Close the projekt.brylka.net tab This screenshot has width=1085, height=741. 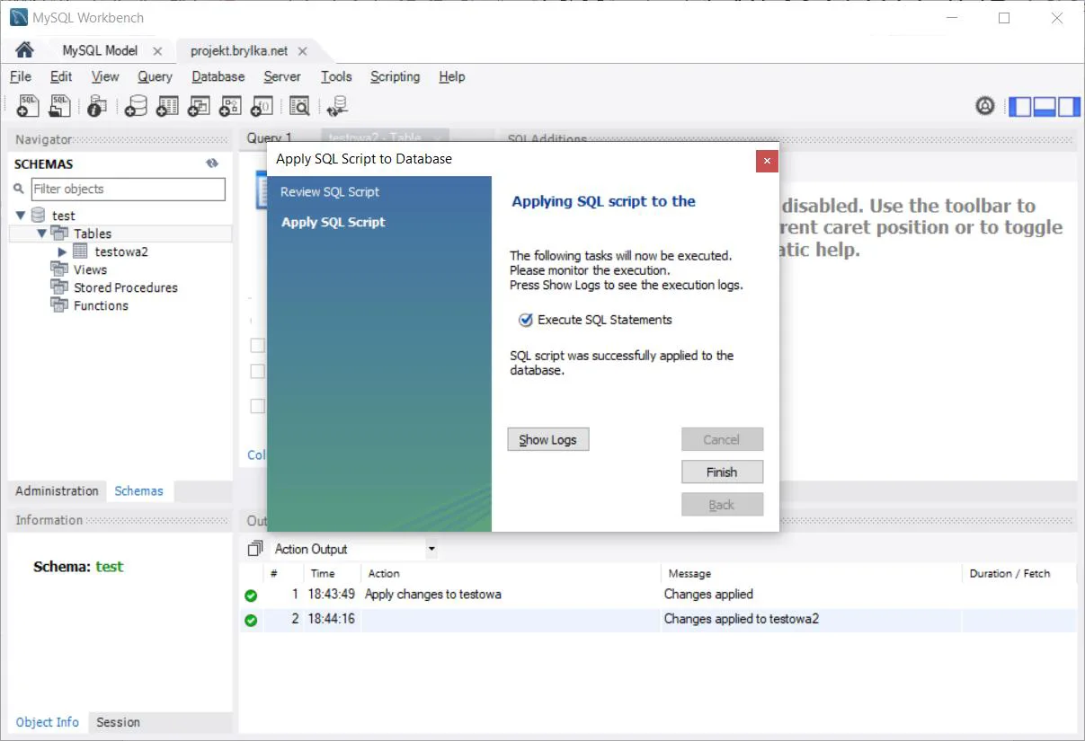302,51
